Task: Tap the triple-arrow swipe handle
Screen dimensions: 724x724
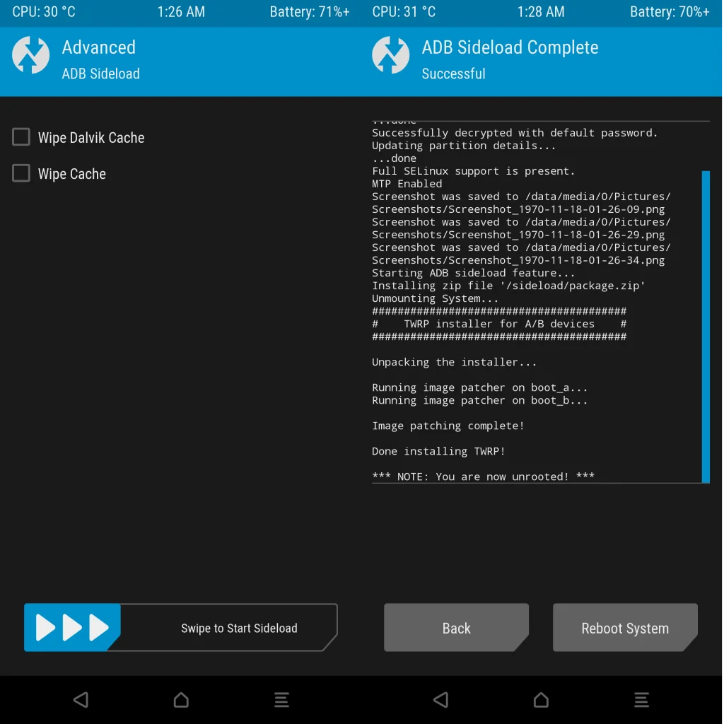Action: pyautogui.click(x=71, y=627)
